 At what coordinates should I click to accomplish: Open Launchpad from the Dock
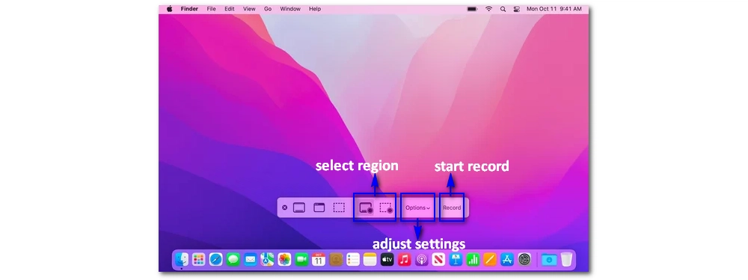point(198,260)
